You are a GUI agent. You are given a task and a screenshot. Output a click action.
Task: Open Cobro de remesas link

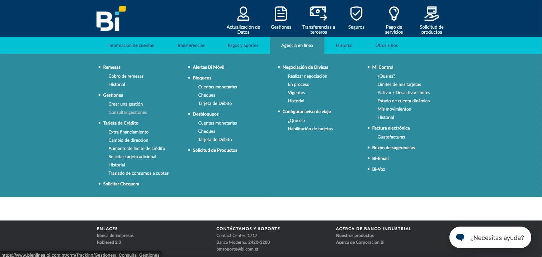click(x=126, y=76)
